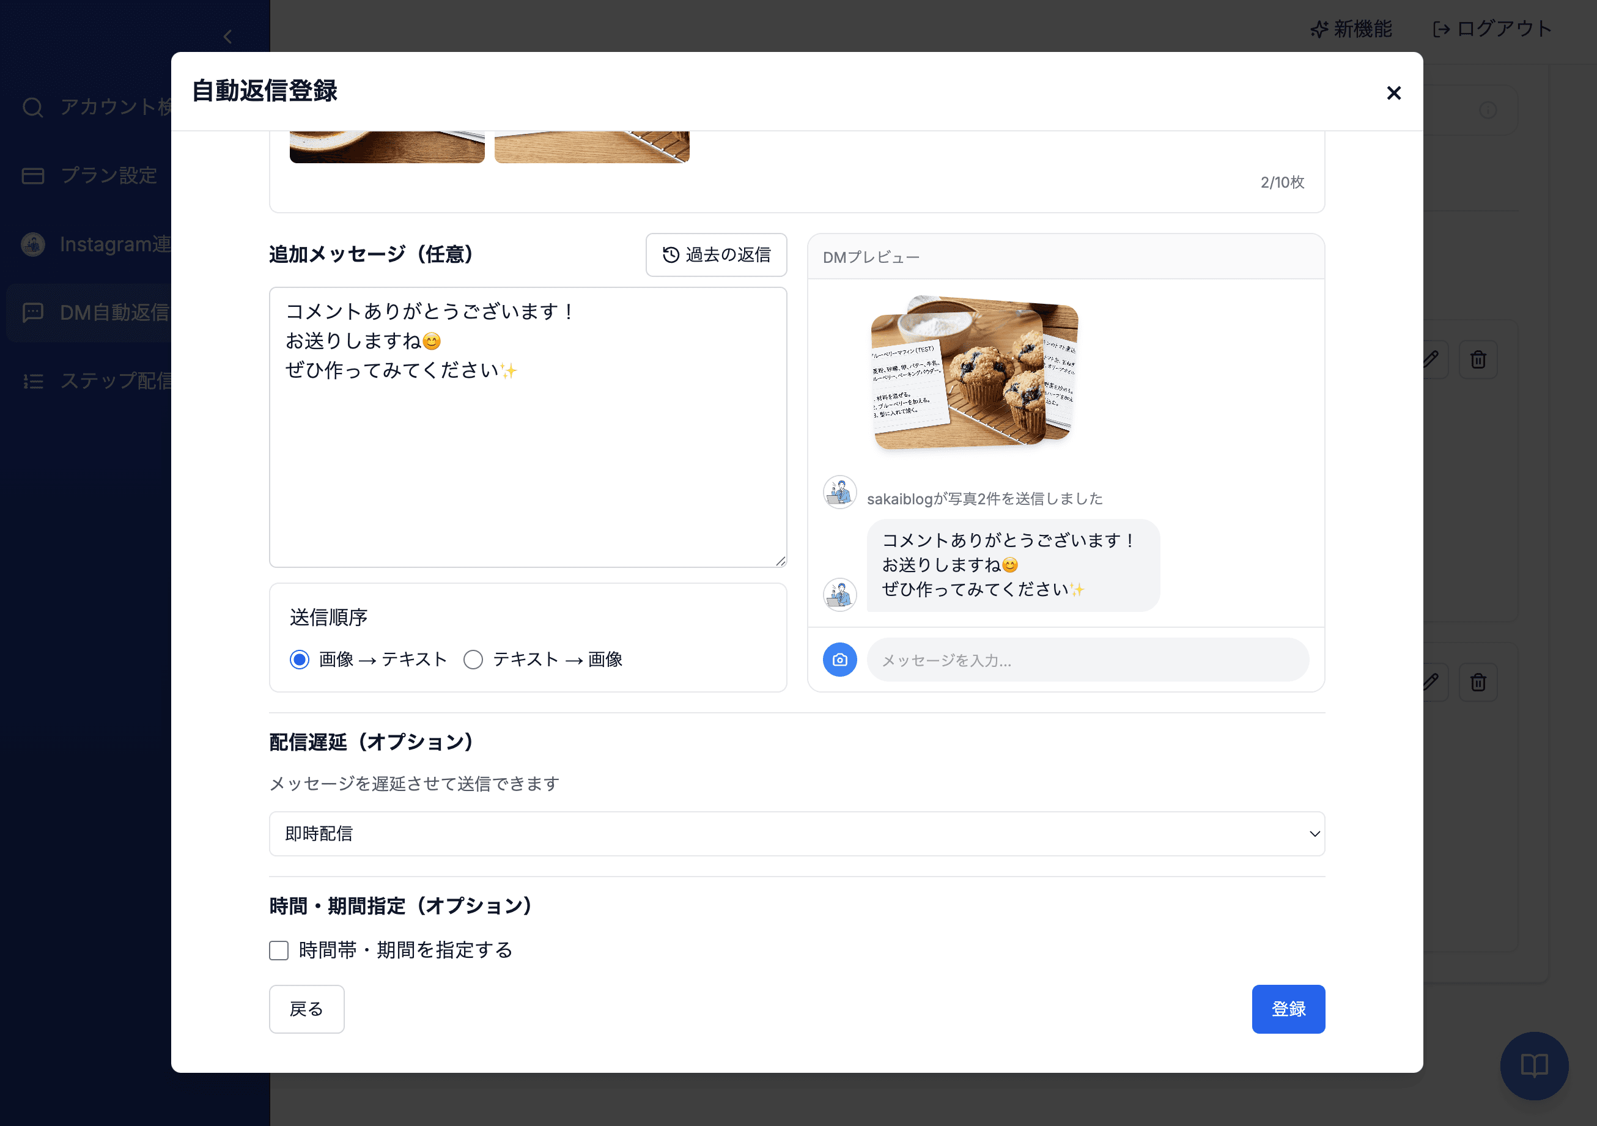Click resize handle of message textarea
1597x1126 pixels.
(780, 561)
